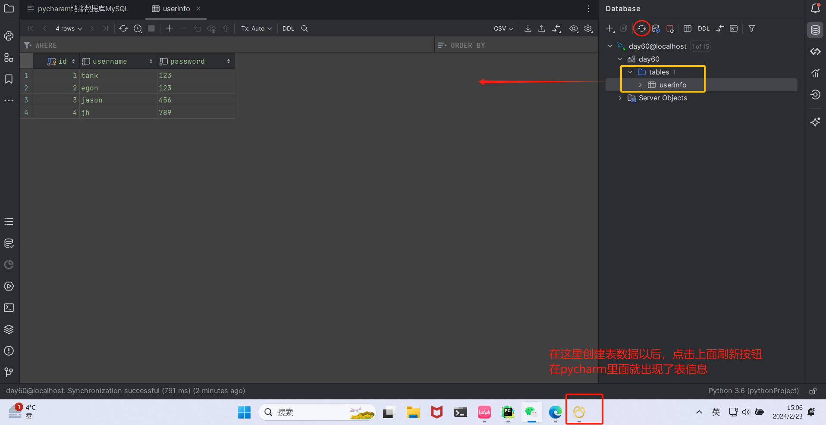Collapse the day60@localhost data source node

click(x=610, y=46)
